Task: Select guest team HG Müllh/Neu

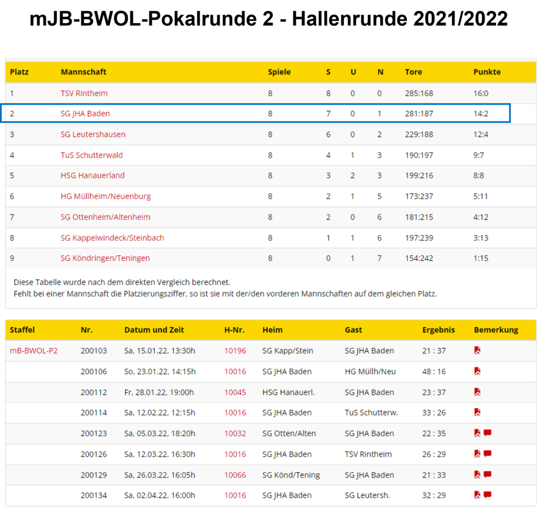Action: click(370, 371)
